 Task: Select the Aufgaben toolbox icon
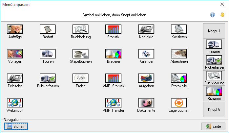pos(146,78)
